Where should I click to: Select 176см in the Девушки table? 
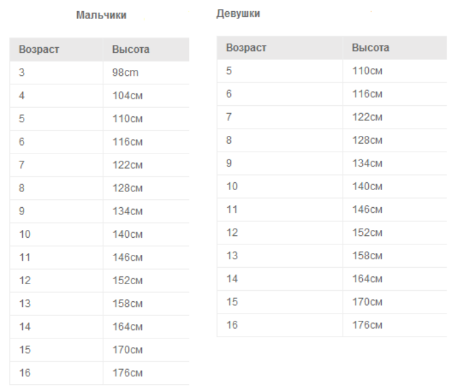click(367, 325)
